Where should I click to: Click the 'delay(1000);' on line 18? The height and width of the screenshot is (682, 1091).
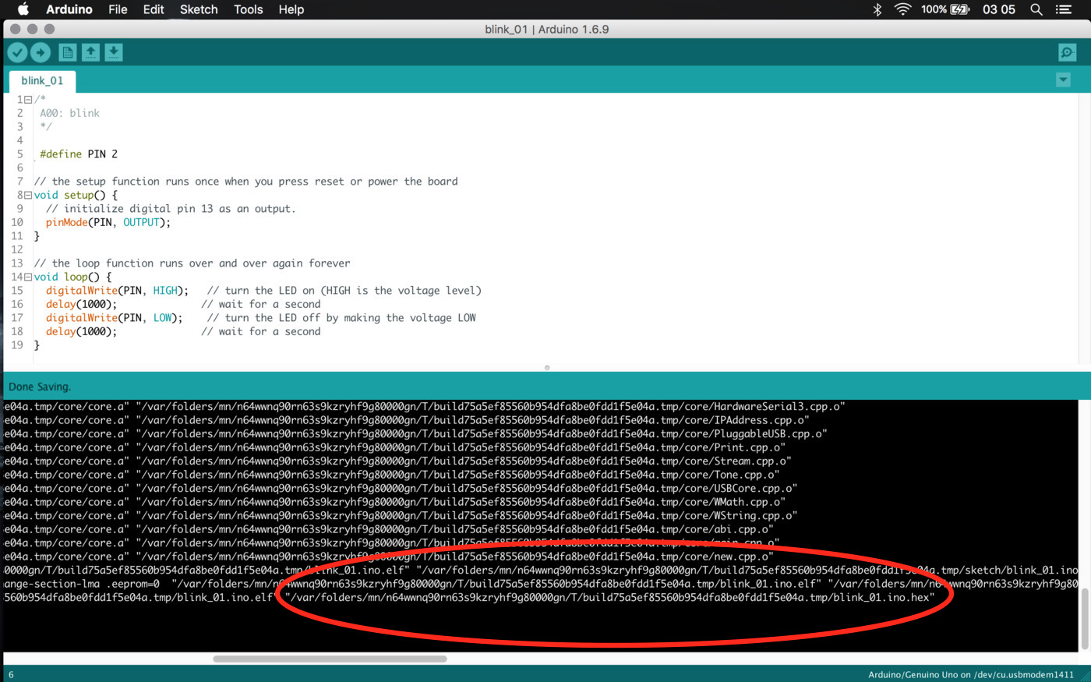(81, 331)
